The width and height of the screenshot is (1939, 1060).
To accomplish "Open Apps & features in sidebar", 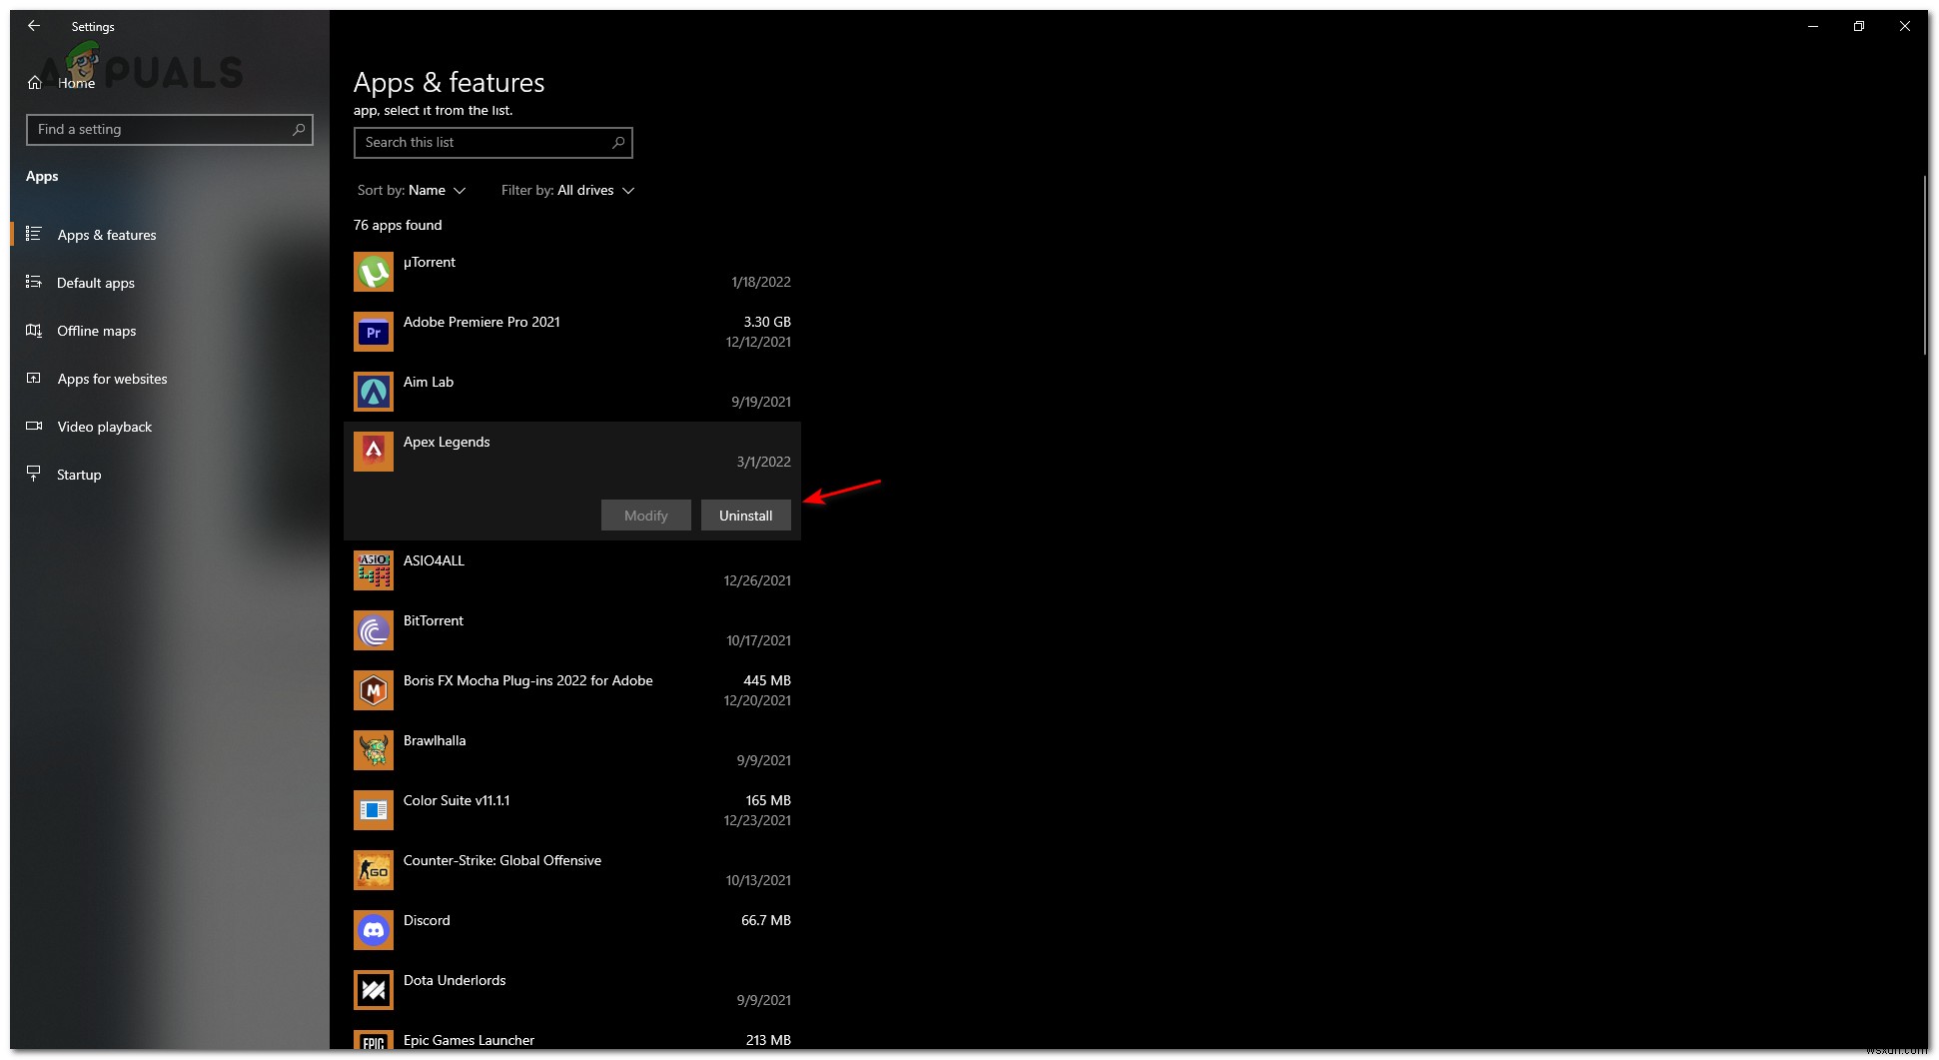I will [170, 235].
